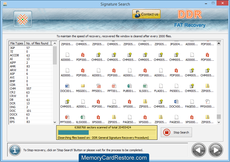Select the CHM file type row
The width and height of the screenshot is (230, 162).
(x=31, y=89)
